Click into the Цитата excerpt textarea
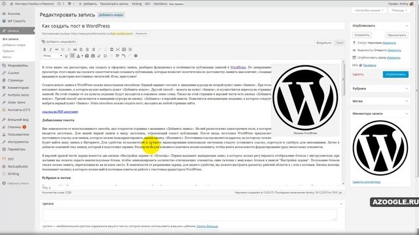419x235 pixels. [189, 215]
